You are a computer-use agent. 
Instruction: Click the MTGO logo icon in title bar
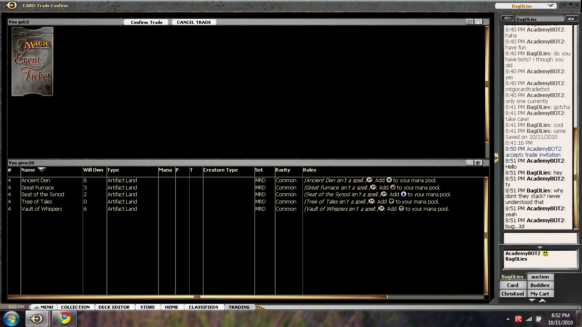[x=12, y=6]
